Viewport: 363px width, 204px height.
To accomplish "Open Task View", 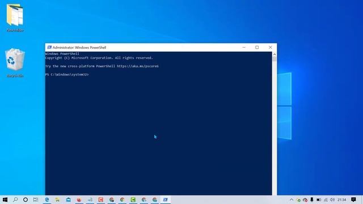I will [36, 199].
